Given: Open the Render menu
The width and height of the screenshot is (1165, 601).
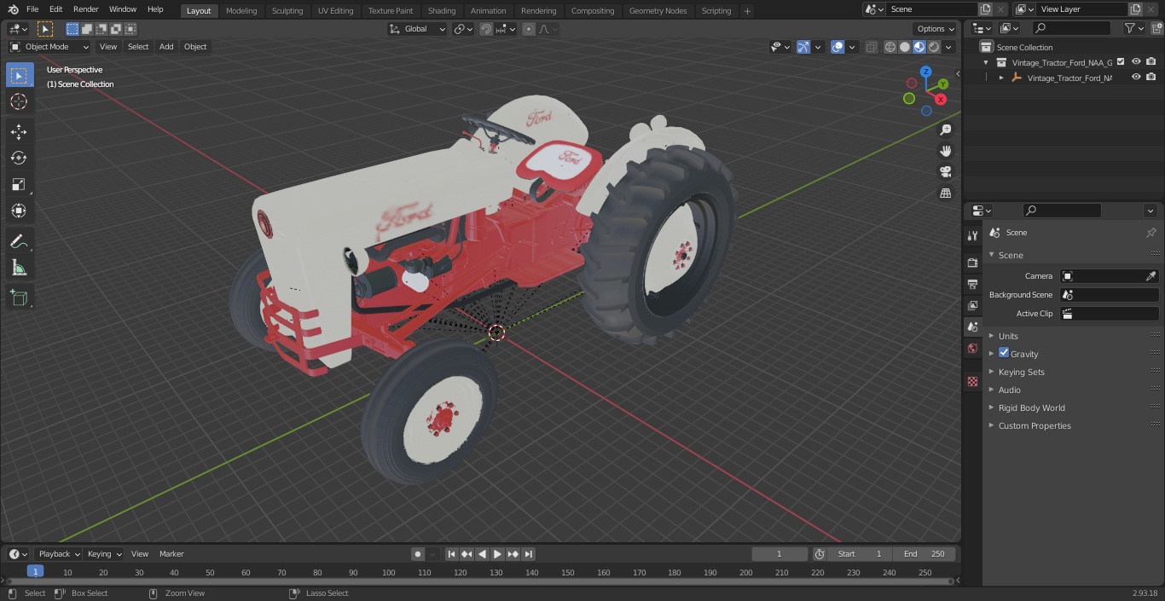Looking at the screenshot, I should [x=85, y=9].
